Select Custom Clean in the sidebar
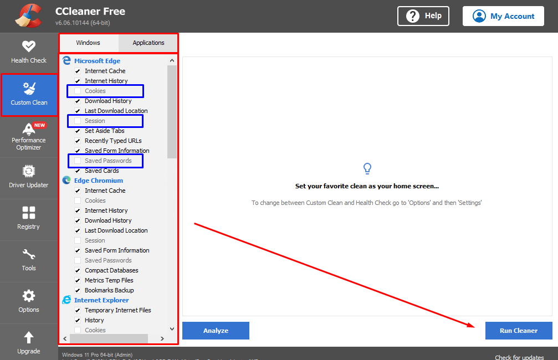 coord(29,95)
